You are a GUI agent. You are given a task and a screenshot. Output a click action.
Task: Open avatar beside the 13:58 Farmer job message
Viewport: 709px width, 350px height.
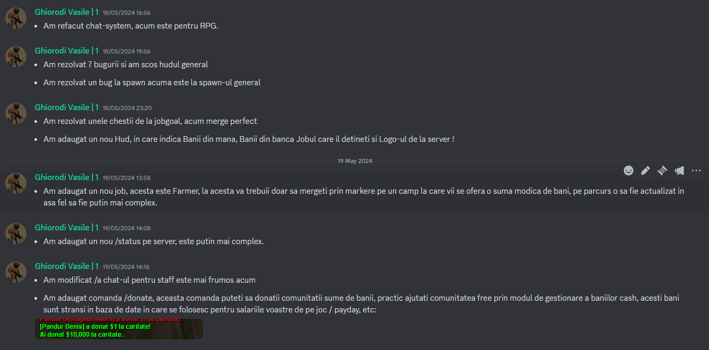[16, 183]
